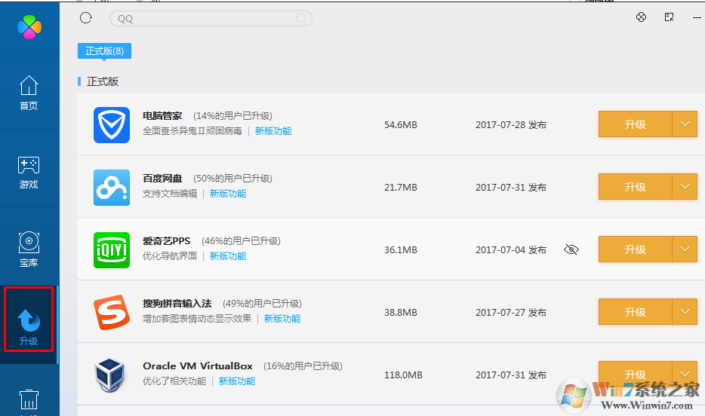This screenshot has height=416, width=705.
Task: Click the search magnifier icon
Action: pos(301,18)
